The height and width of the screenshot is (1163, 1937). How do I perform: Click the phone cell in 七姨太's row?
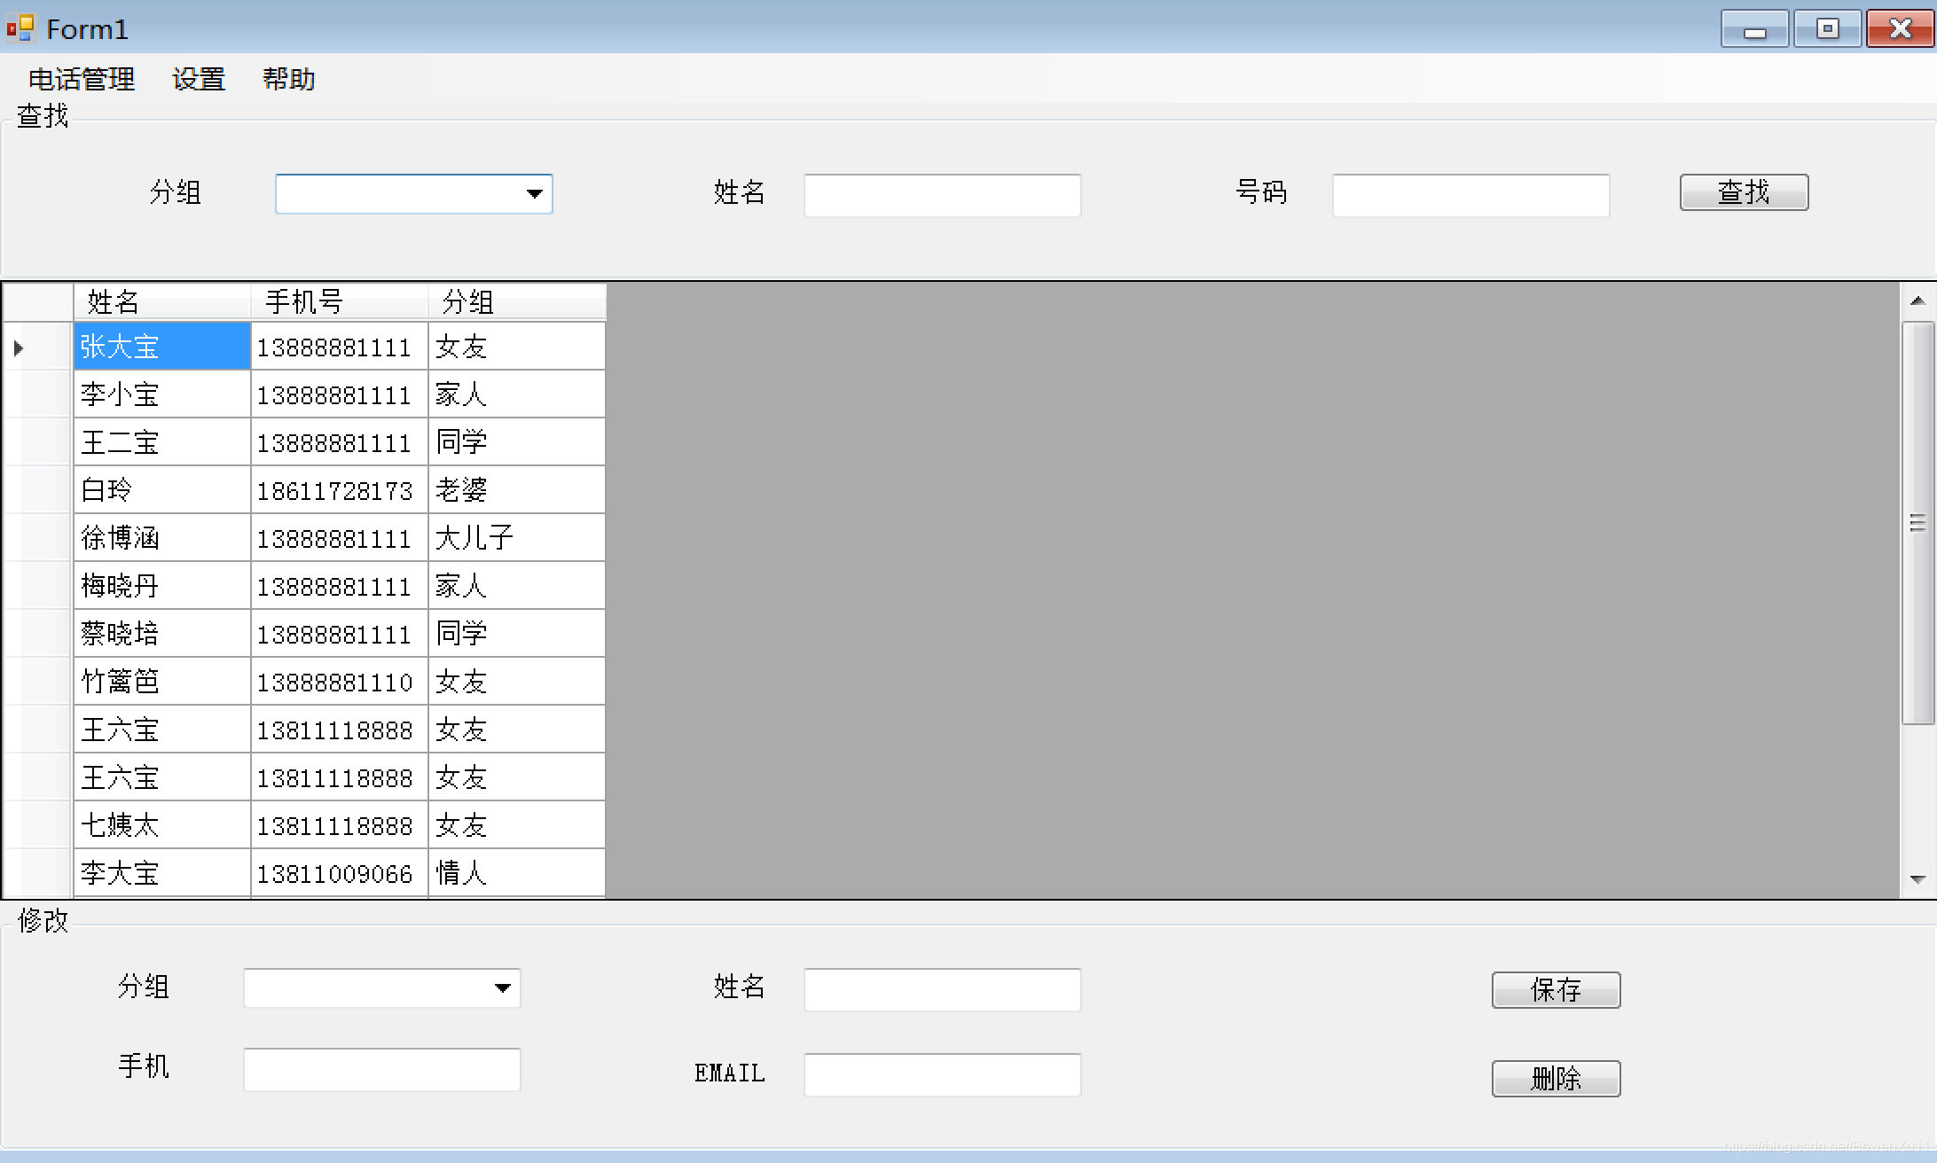340,824
